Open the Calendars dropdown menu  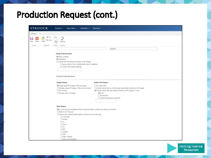coord(85,28)
